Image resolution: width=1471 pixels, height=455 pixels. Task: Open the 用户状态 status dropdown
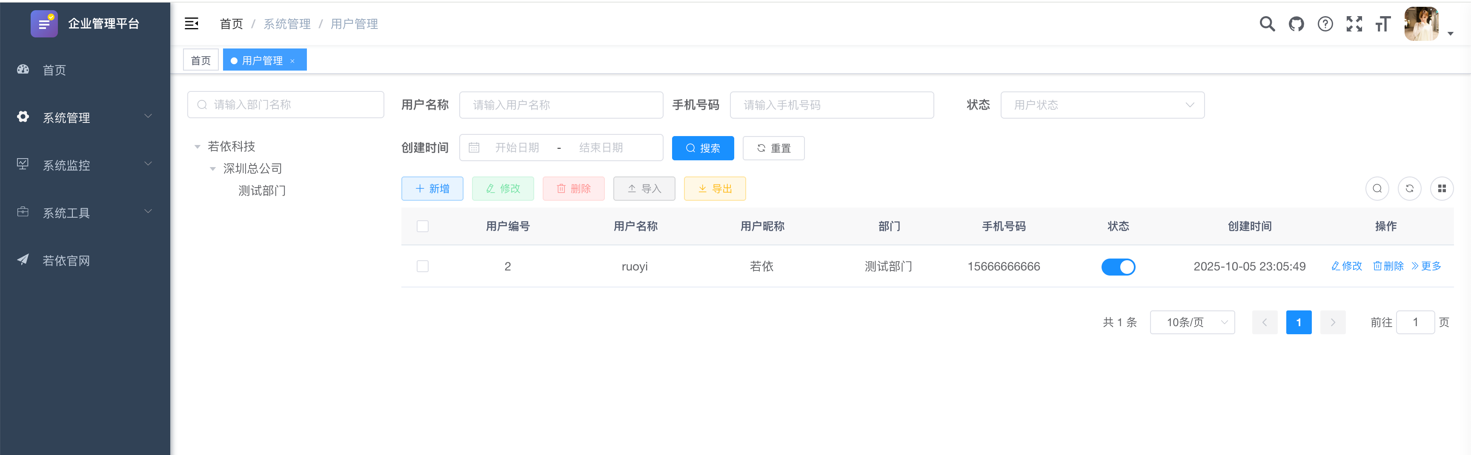(x=1102, y=105)
